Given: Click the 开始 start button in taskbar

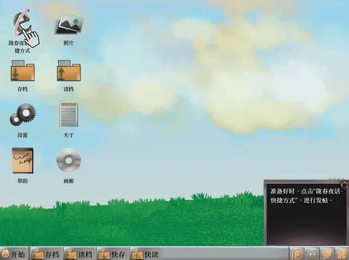Looking at the screenshot, I should pos(14,254).
